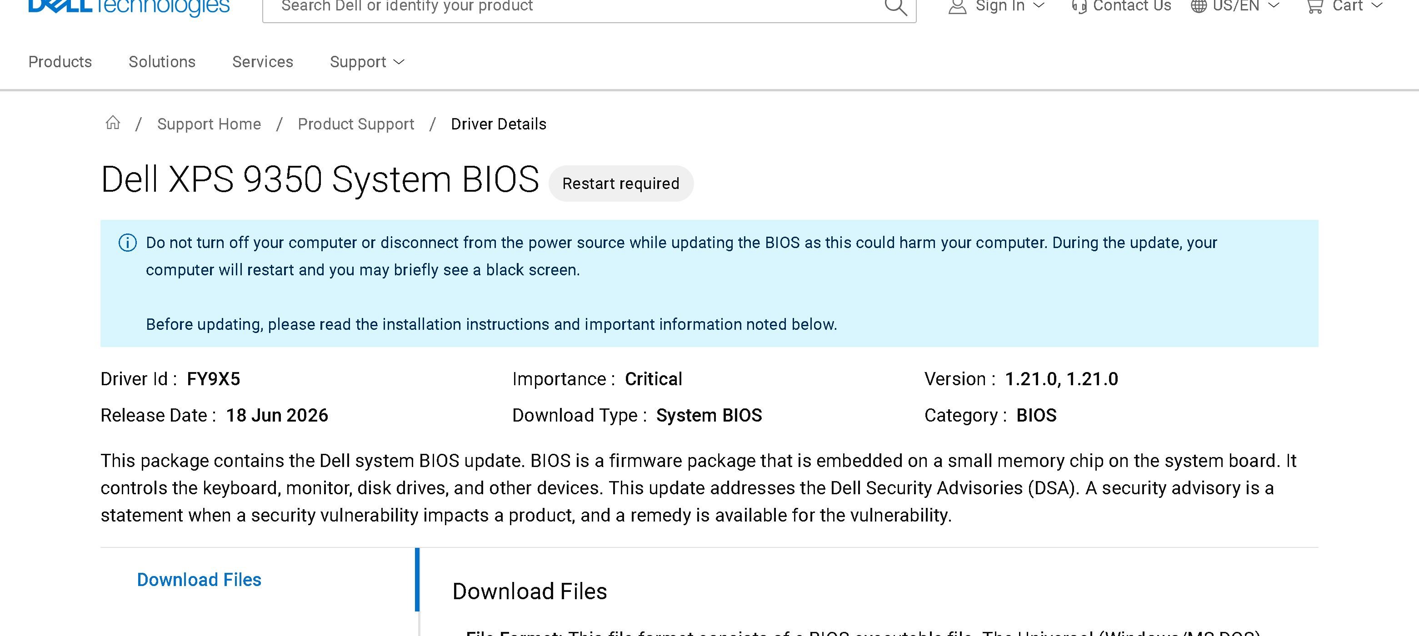Follow the Product Support breadcrumb link
The height and width of the screenshot is (636, 1419).
356,124
